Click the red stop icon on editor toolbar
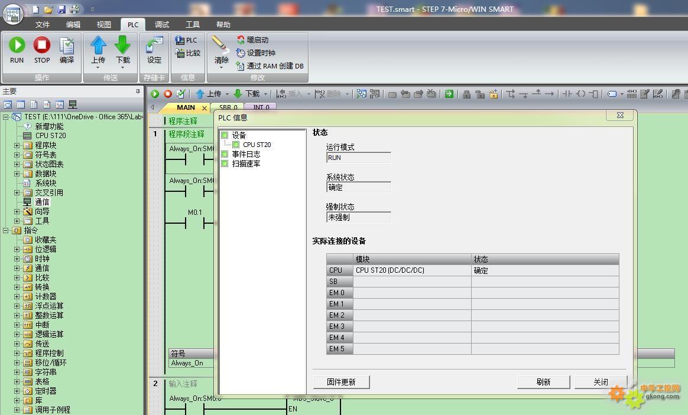 [168, 94]
